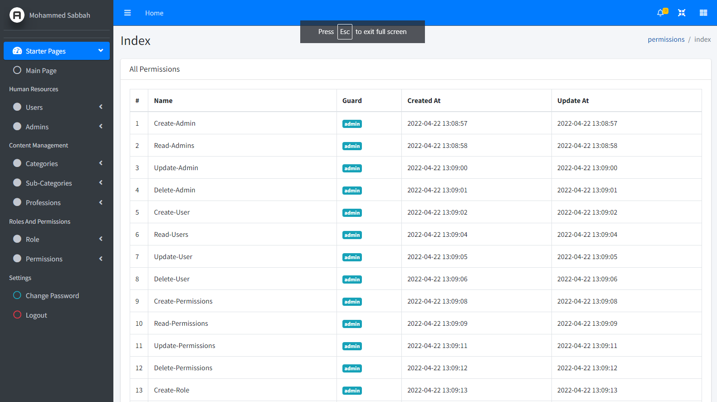Open the Admins sidebar menu item
Screen dimensions: 717x402
pyautogui.click(x=37, y=127)
